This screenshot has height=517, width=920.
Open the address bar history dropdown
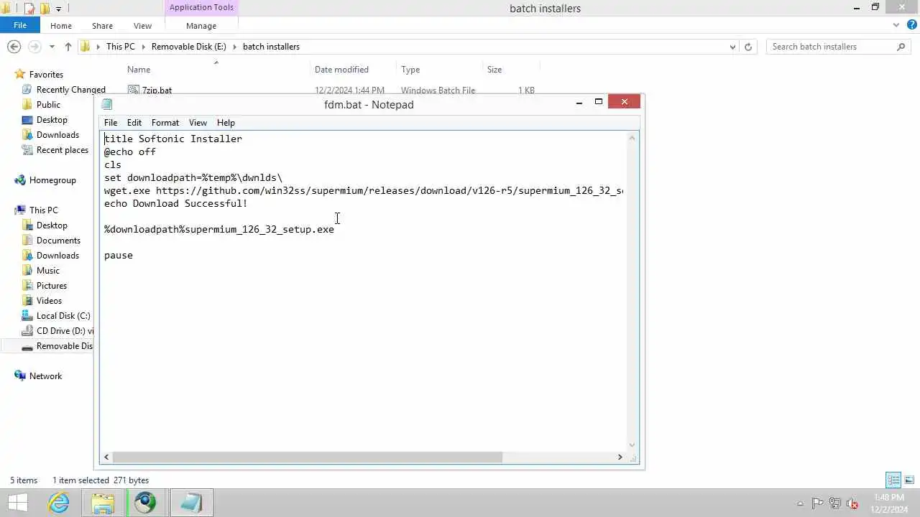tap(732, 47)
